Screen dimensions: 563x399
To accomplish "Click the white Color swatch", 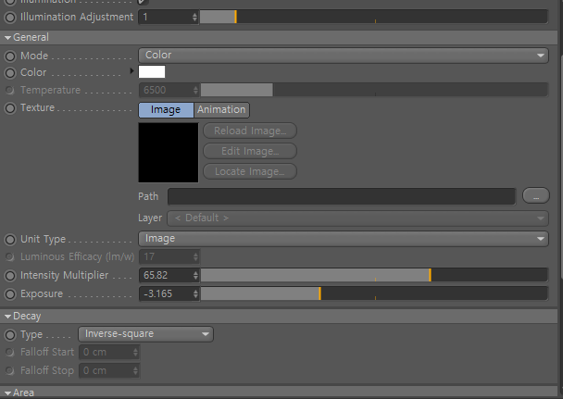I will pos(152,72).
